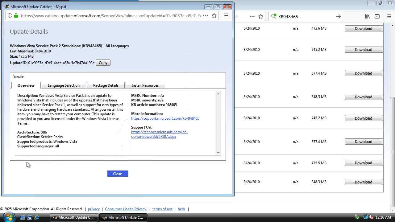Open page actions menu in the background window
Screen dimensions: 395x222
(x=252, y=17)
